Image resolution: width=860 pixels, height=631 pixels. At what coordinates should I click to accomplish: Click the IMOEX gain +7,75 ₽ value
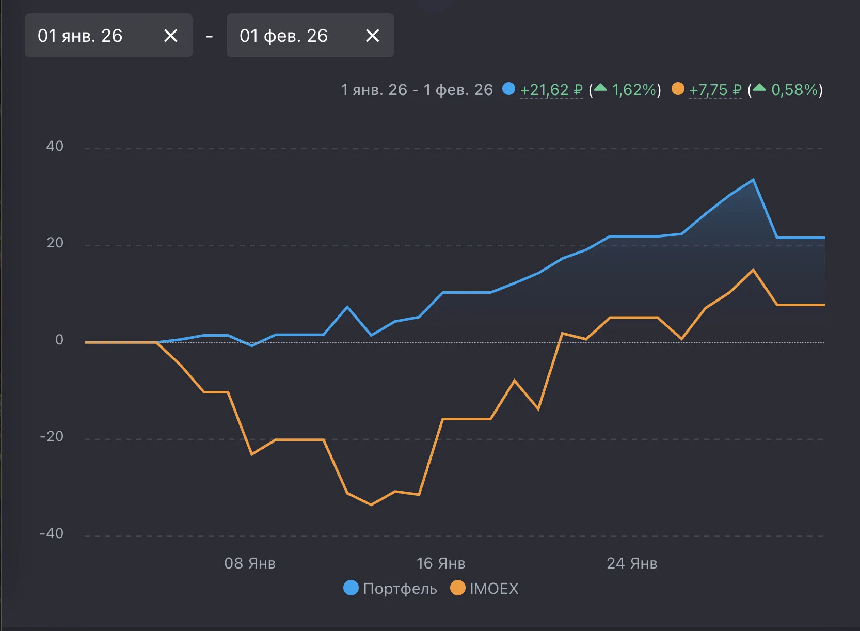pyautogui.click(x=715, y=90)
